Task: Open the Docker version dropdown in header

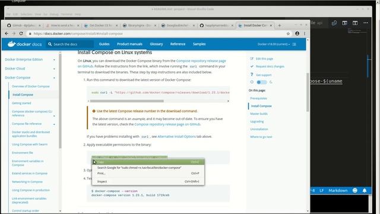Action: (273, 44)
